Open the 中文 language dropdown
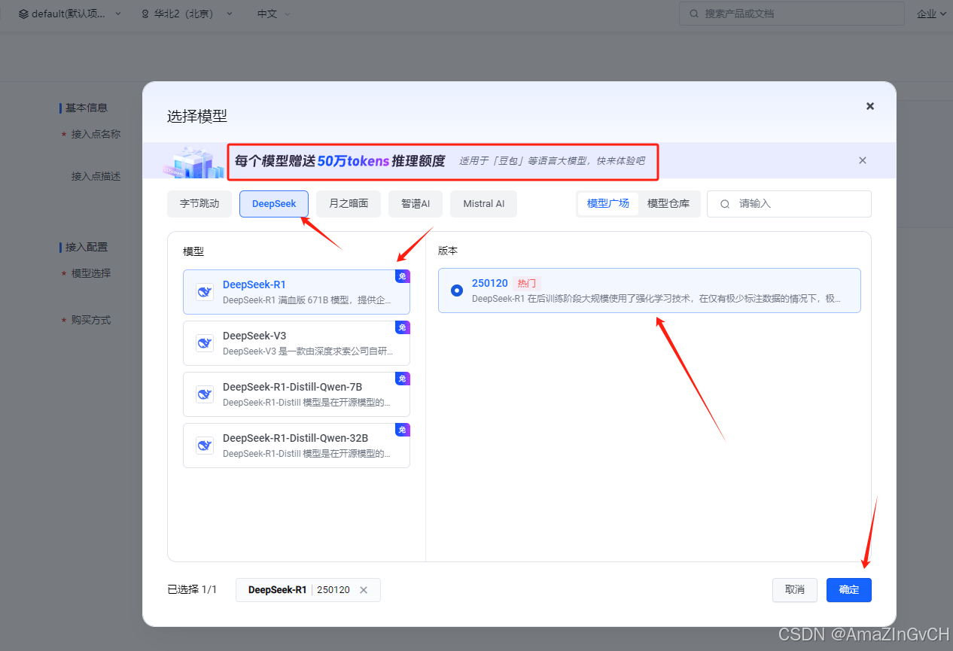 click(274, 14)
